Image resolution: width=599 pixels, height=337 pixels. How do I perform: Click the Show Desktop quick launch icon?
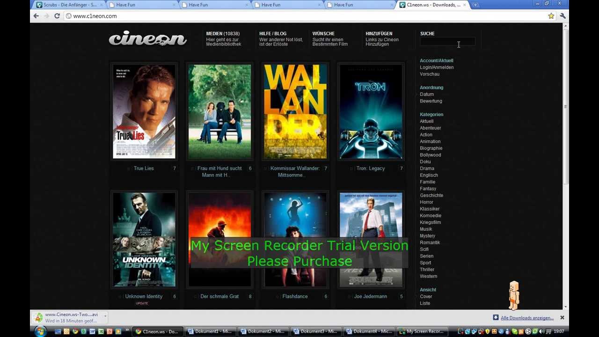(x=58, y=331)
